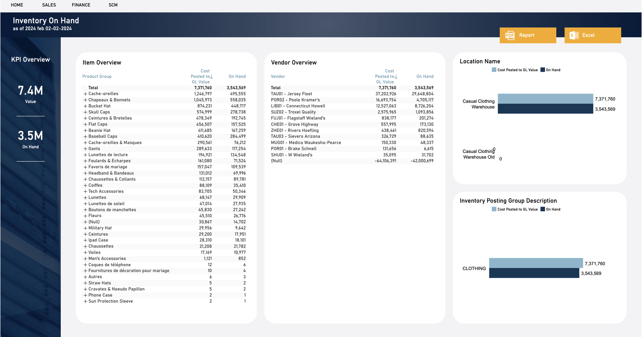The height and width of the screenshot is (337, 642).
Task: Click the PDF icon on Report button
Action: (x=510, y=35)
